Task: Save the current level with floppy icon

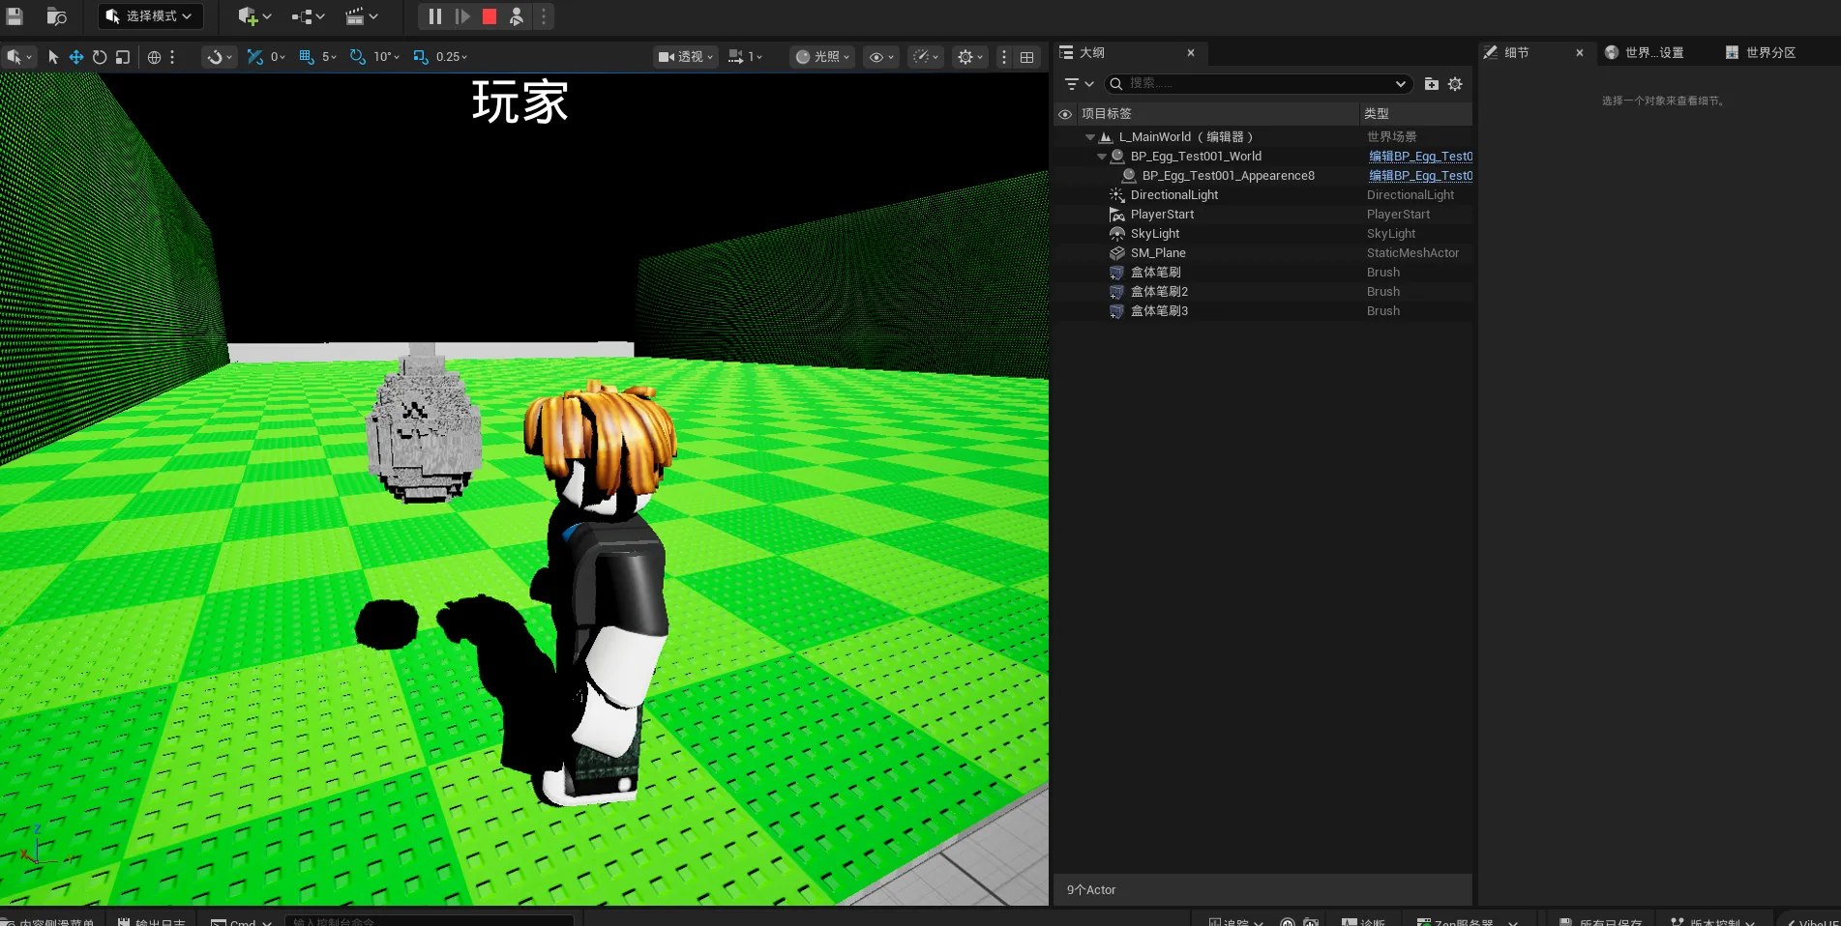Action: [14, 16]
